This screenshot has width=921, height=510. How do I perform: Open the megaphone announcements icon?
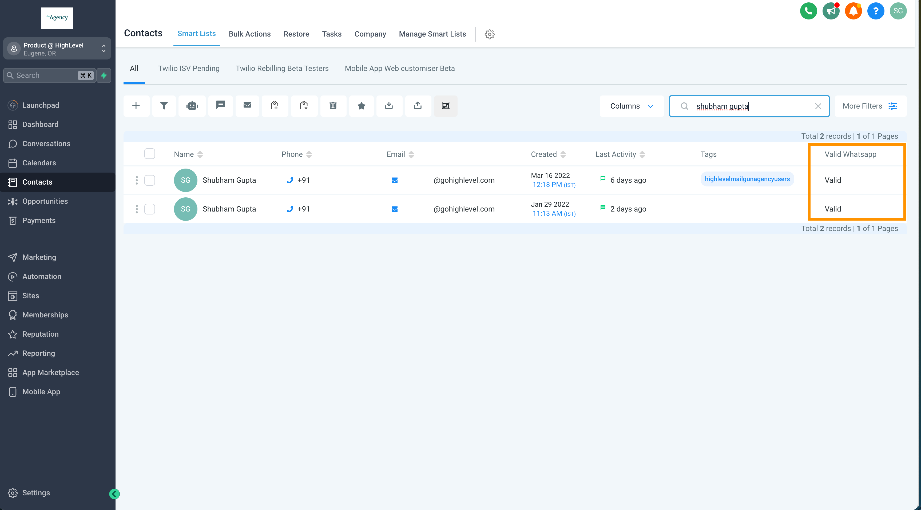coord(831,11)
